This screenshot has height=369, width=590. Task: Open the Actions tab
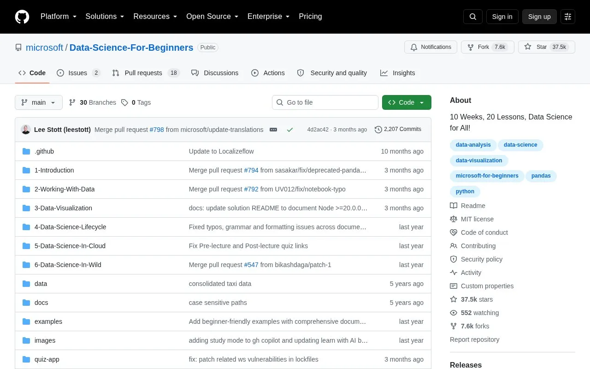tap(268, 73)
